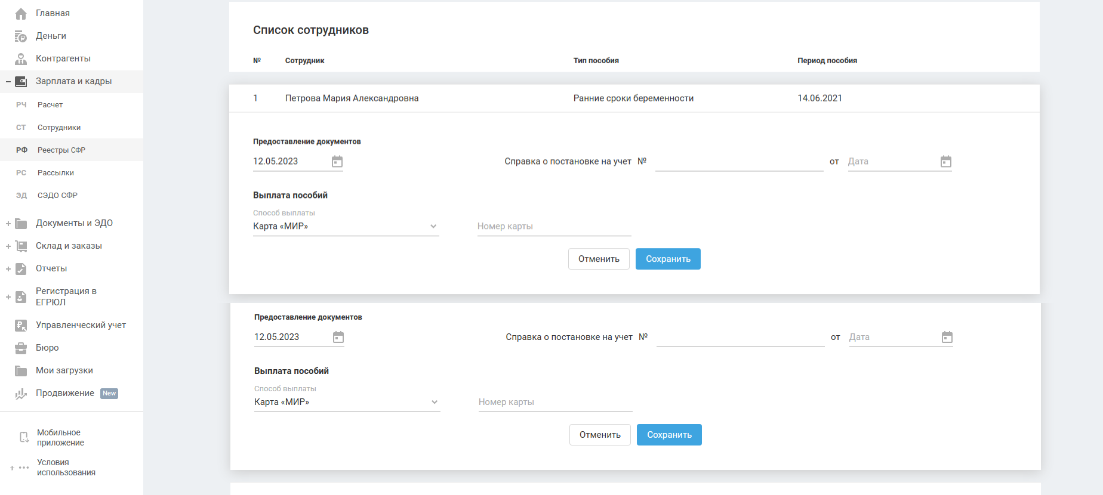Select the Реестры СФР submenu item
Screen dimensions: 1103x495
tap(61, 150)
